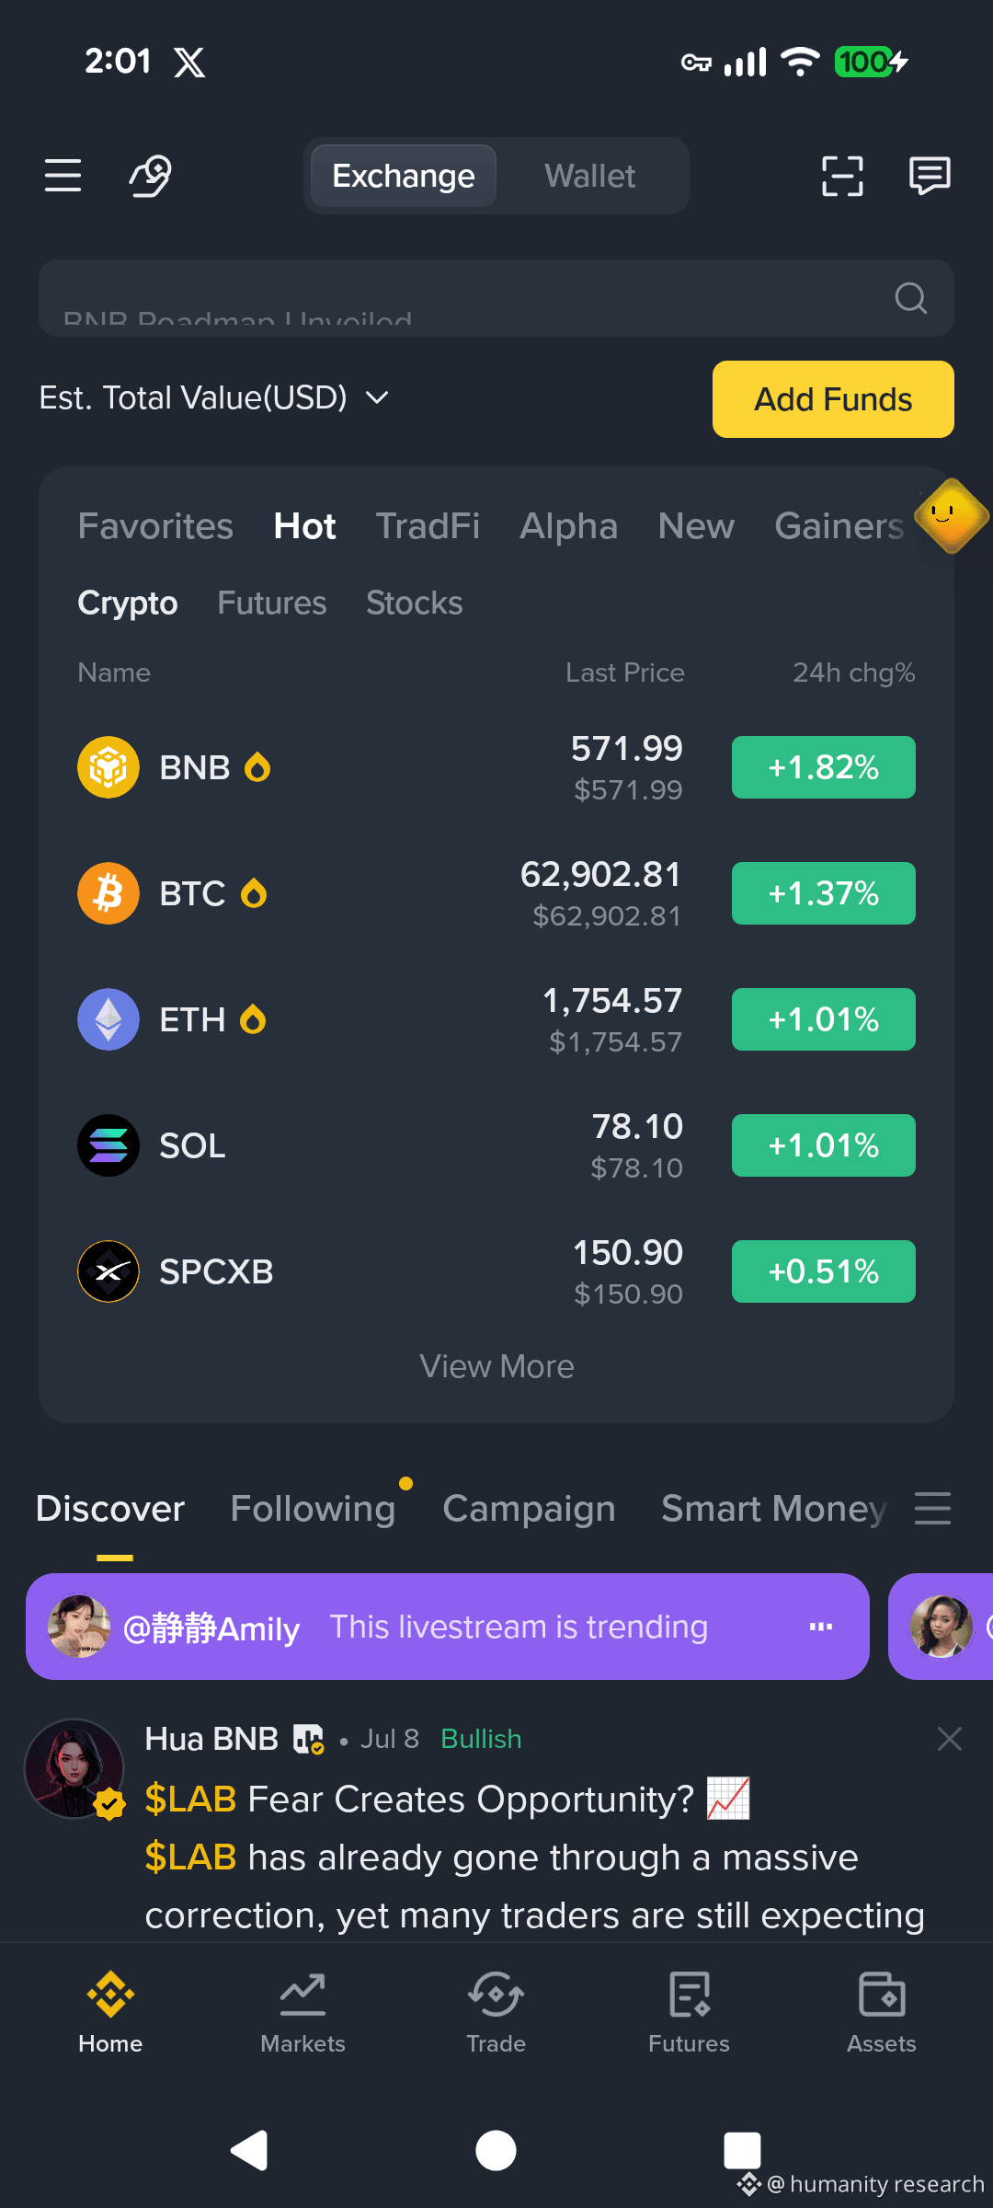The image size is (993, 2208).
Task: Expand Est. Total Value dropdown arrow
Action: coord(377,397)
